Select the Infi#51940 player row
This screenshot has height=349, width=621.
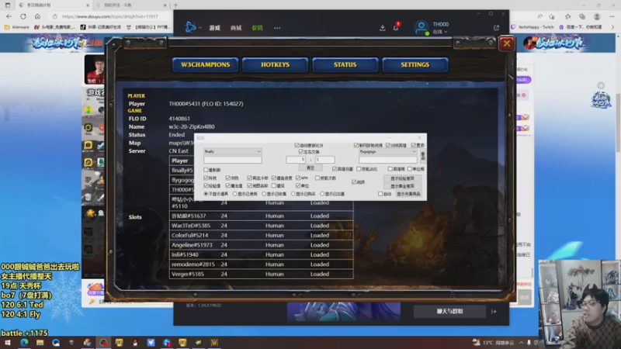pyautogui.click(x=261, y=254)
